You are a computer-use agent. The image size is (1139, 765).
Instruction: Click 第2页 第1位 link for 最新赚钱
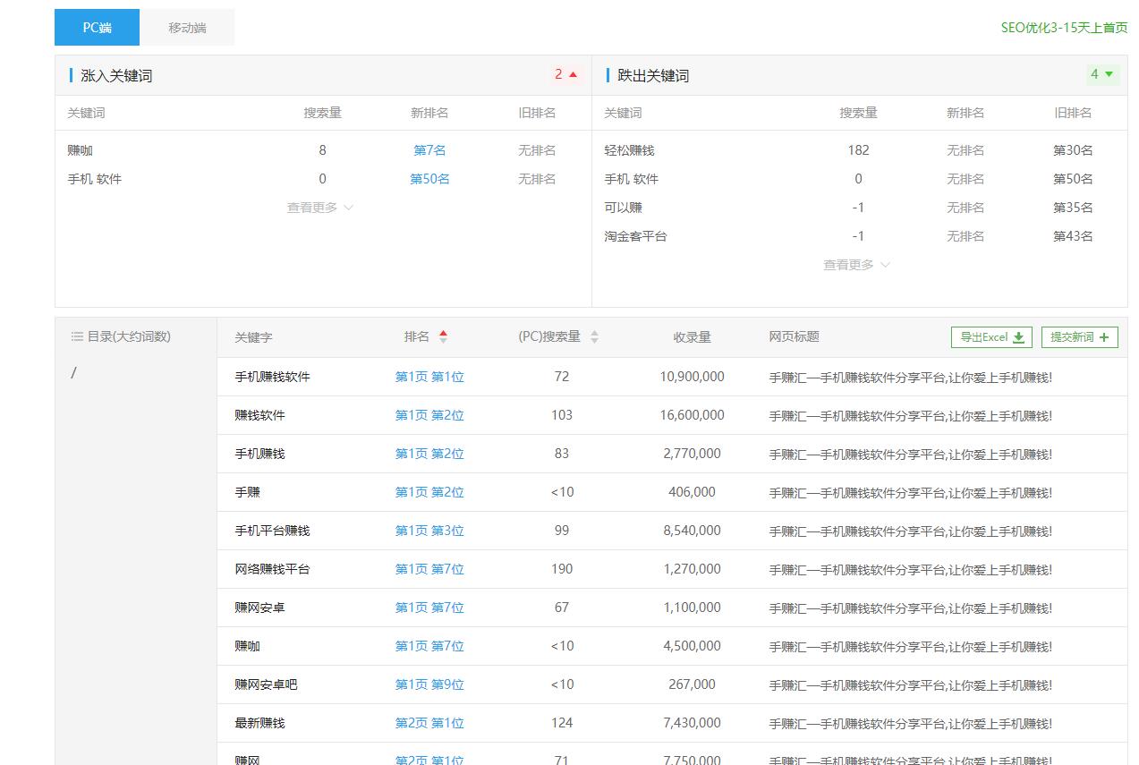(429, 722)
